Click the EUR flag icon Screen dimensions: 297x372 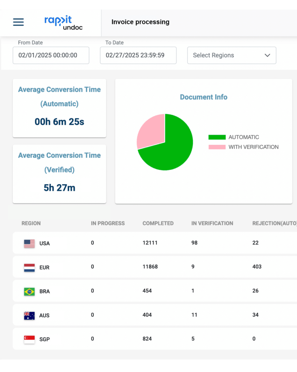(29, 268)
